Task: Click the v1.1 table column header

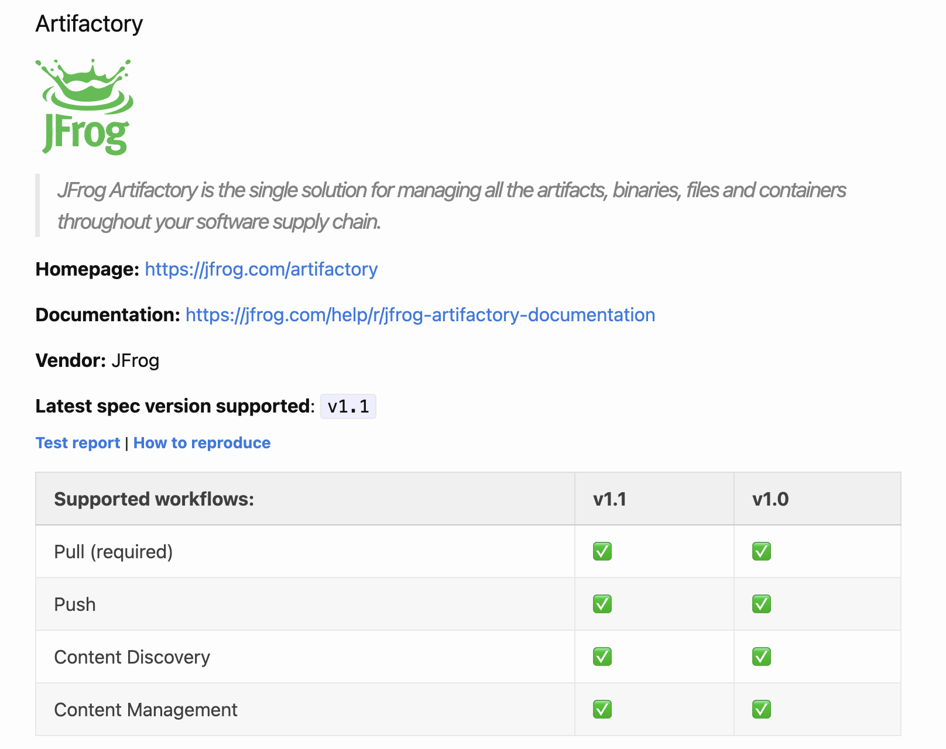Action: click(609, 499)
